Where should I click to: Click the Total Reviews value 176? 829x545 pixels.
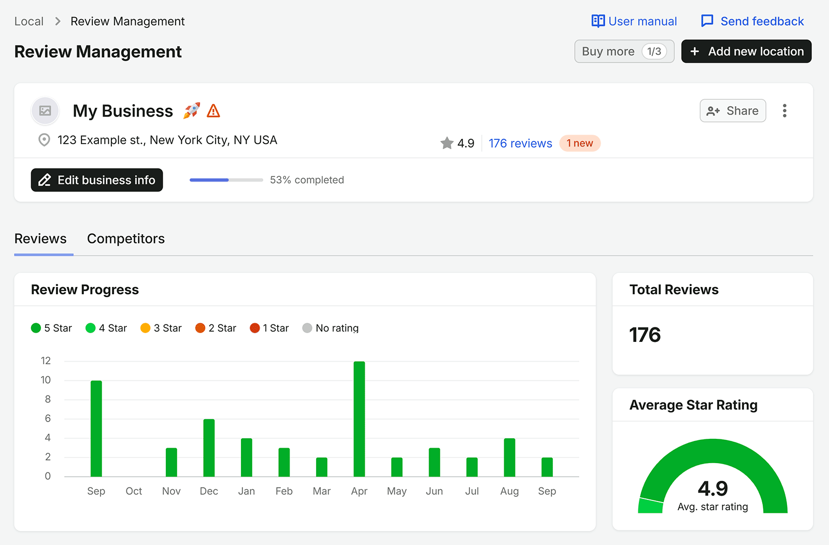click(645, 335)
